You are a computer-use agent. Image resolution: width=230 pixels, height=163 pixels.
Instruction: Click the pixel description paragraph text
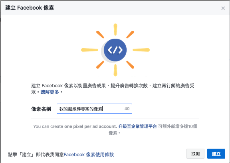tap(113, 88)
